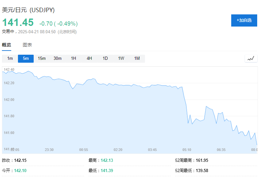Select the 1M monthly timeframe
Viewport: 262px width, 182px height.
pos(137,58)
